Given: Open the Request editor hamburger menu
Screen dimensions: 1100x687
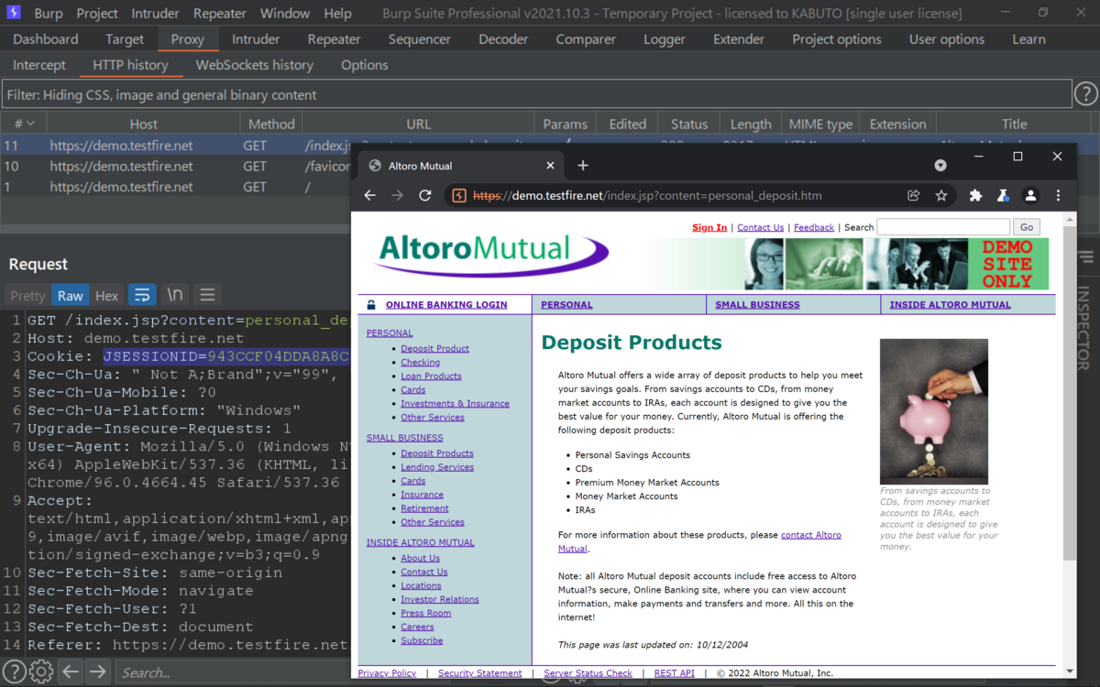Looking at the screenshot, I should (x=207, y=295).
